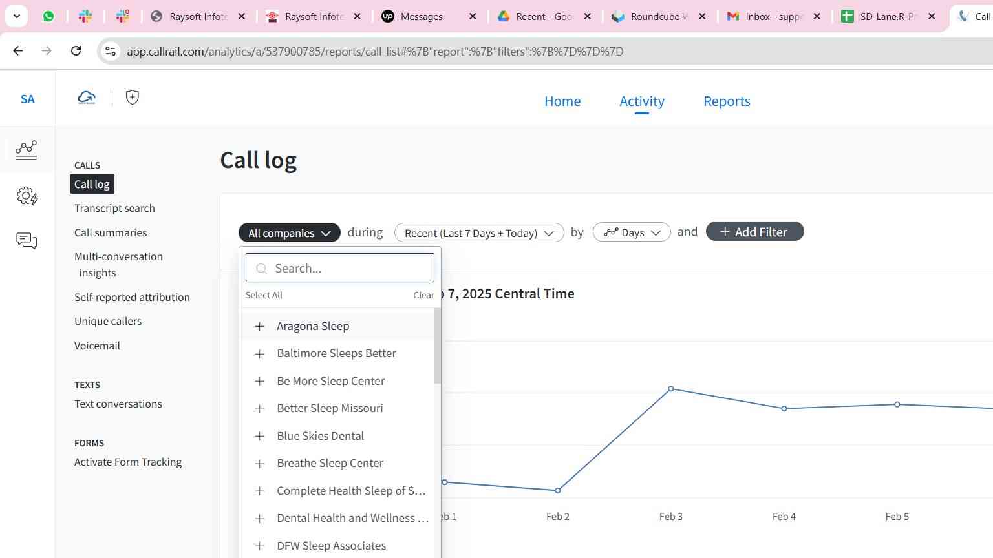The width and height of the screenshot is (993, 558).
Task: Open Text conversations
Action: (x=118, y=404)
